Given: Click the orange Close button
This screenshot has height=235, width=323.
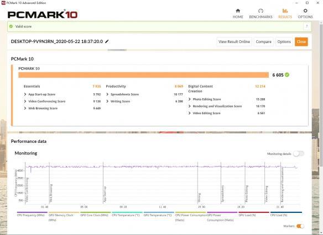Looking at the screenshot, I should pos(301,42).
